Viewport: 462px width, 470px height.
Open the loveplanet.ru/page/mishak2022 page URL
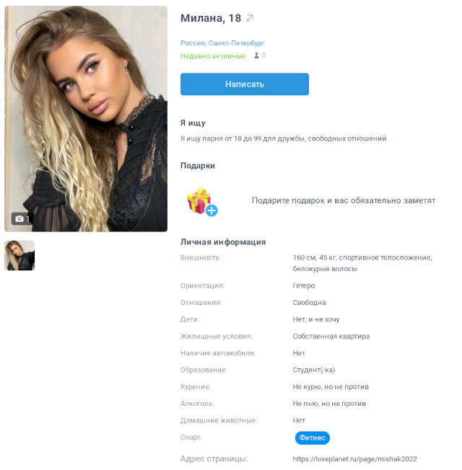coord(355,459)
